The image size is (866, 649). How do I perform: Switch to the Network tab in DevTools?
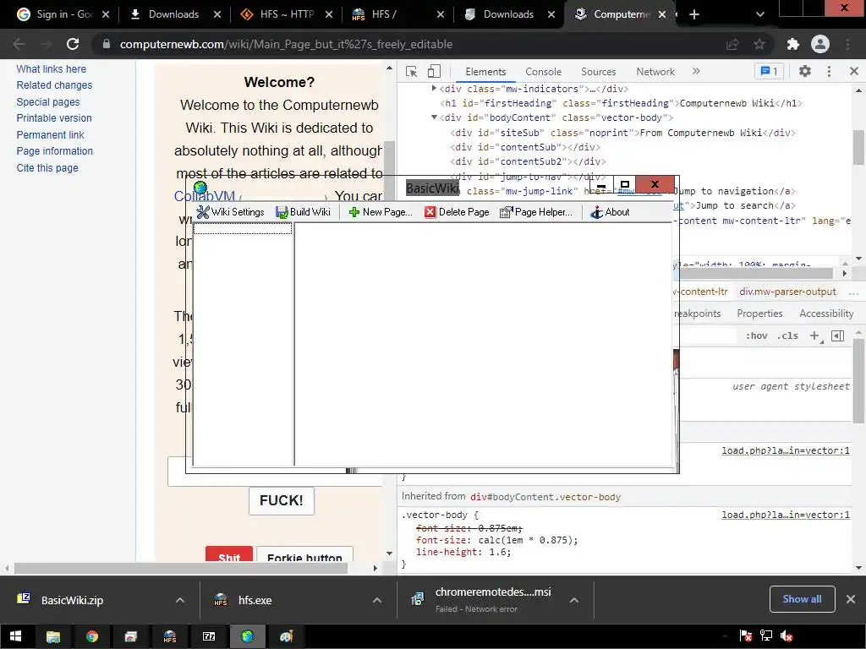pyautogui.click(x=655, y=72)
